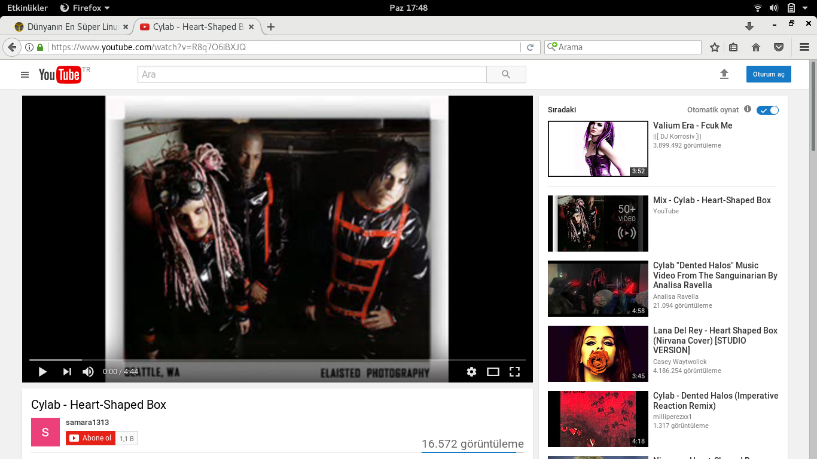Screen dimensions: 817x459
Task: Click the Casey Waytwolick channel name
Action: pos(680,362)
